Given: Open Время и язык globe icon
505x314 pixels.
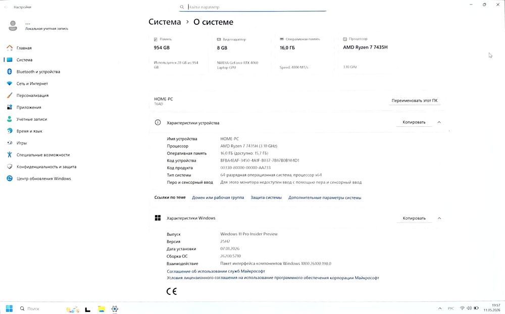Looking at the screenshot, I should (x=10, y=131).
